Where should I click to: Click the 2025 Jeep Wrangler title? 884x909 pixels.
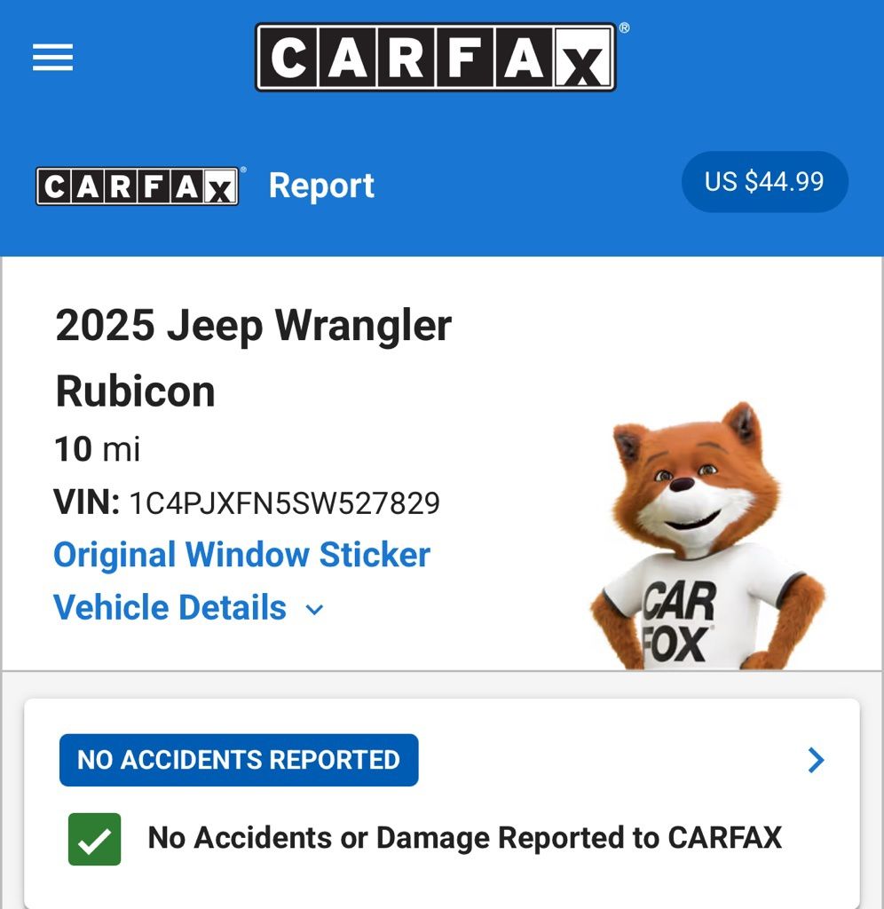253,326
